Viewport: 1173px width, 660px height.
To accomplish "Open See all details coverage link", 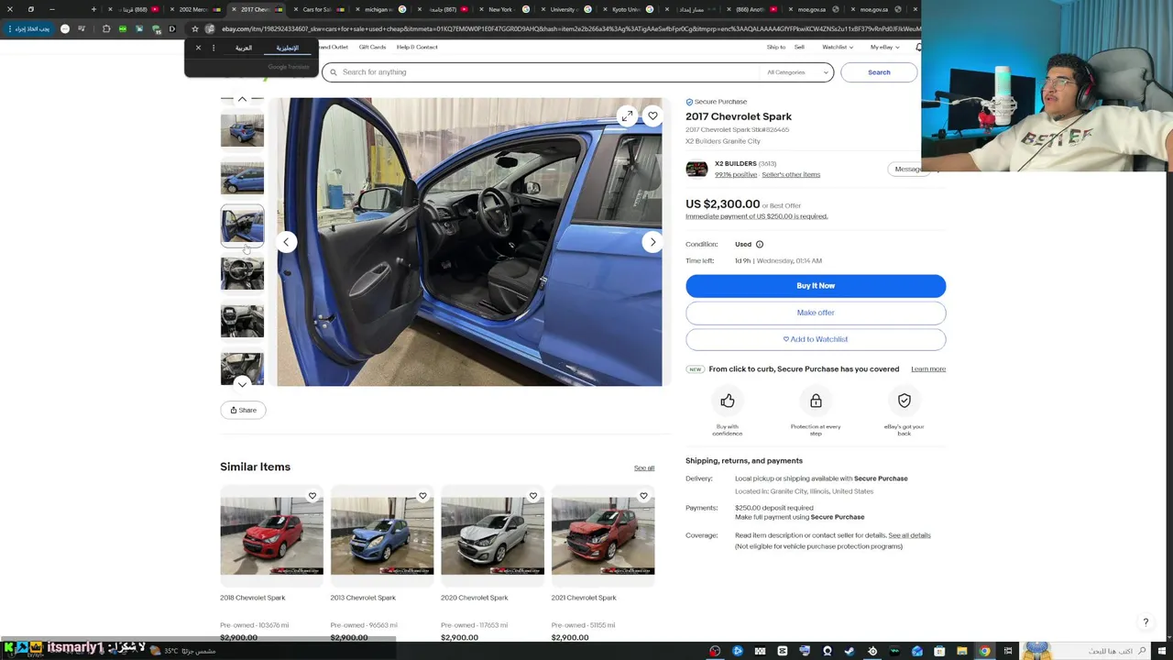I will coord(909,535).
